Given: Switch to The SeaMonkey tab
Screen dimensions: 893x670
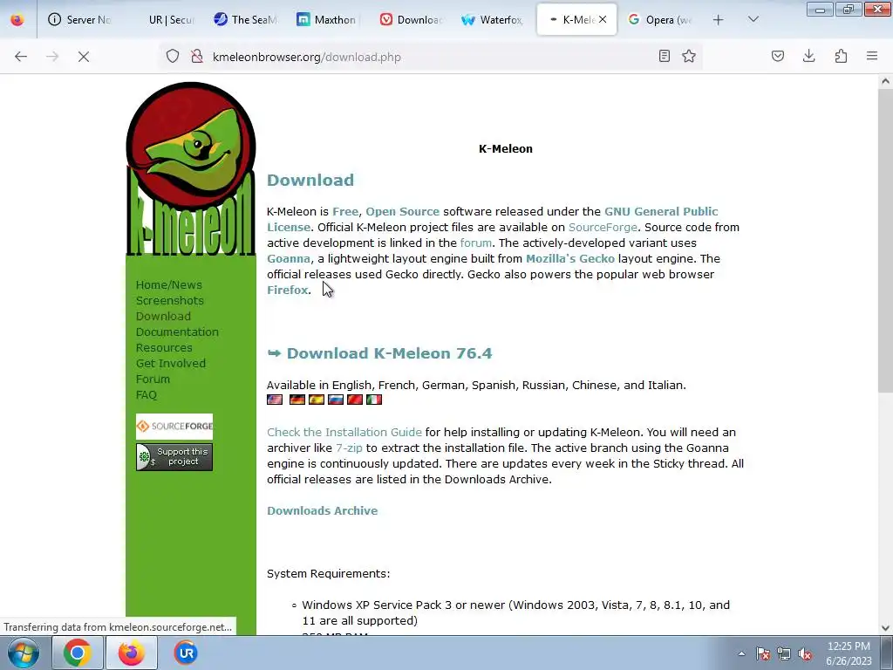Looking at the screenshot, I should click(245, 19).
